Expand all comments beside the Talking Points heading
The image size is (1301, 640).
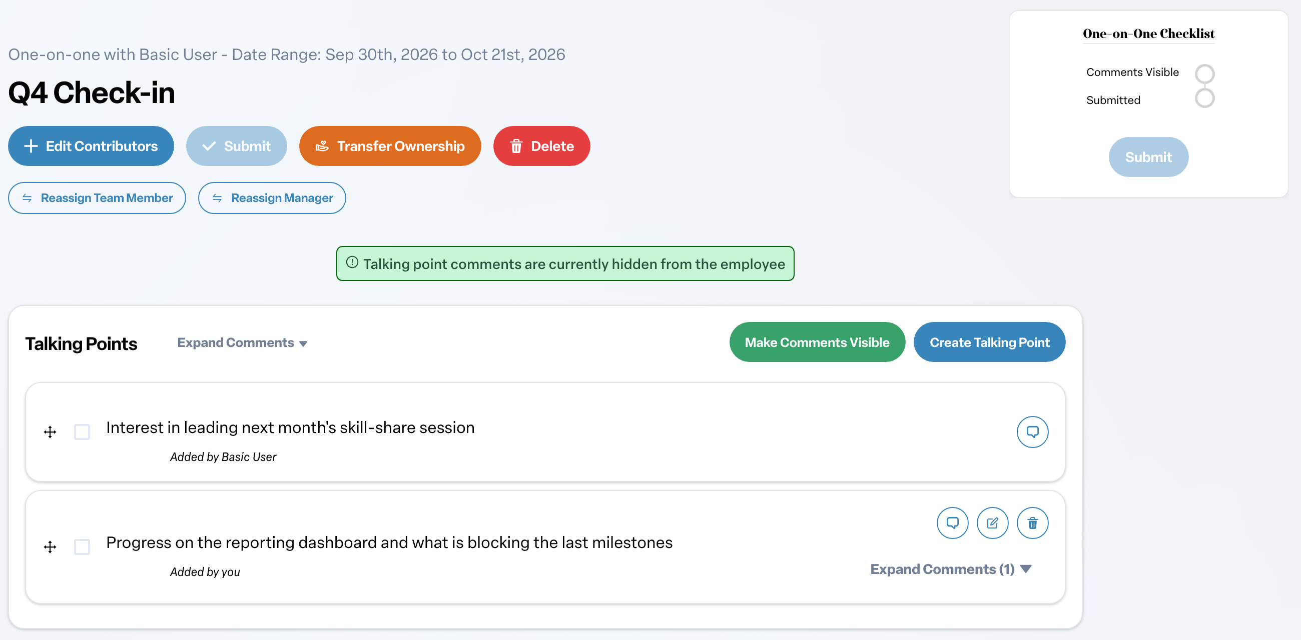point(242,342)
